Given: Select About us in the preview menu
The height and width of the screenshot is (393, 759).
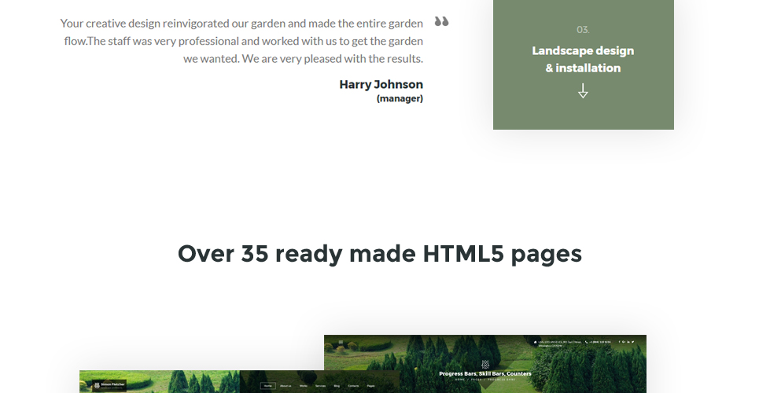Looking at the screenshot, I should [286, 386].
